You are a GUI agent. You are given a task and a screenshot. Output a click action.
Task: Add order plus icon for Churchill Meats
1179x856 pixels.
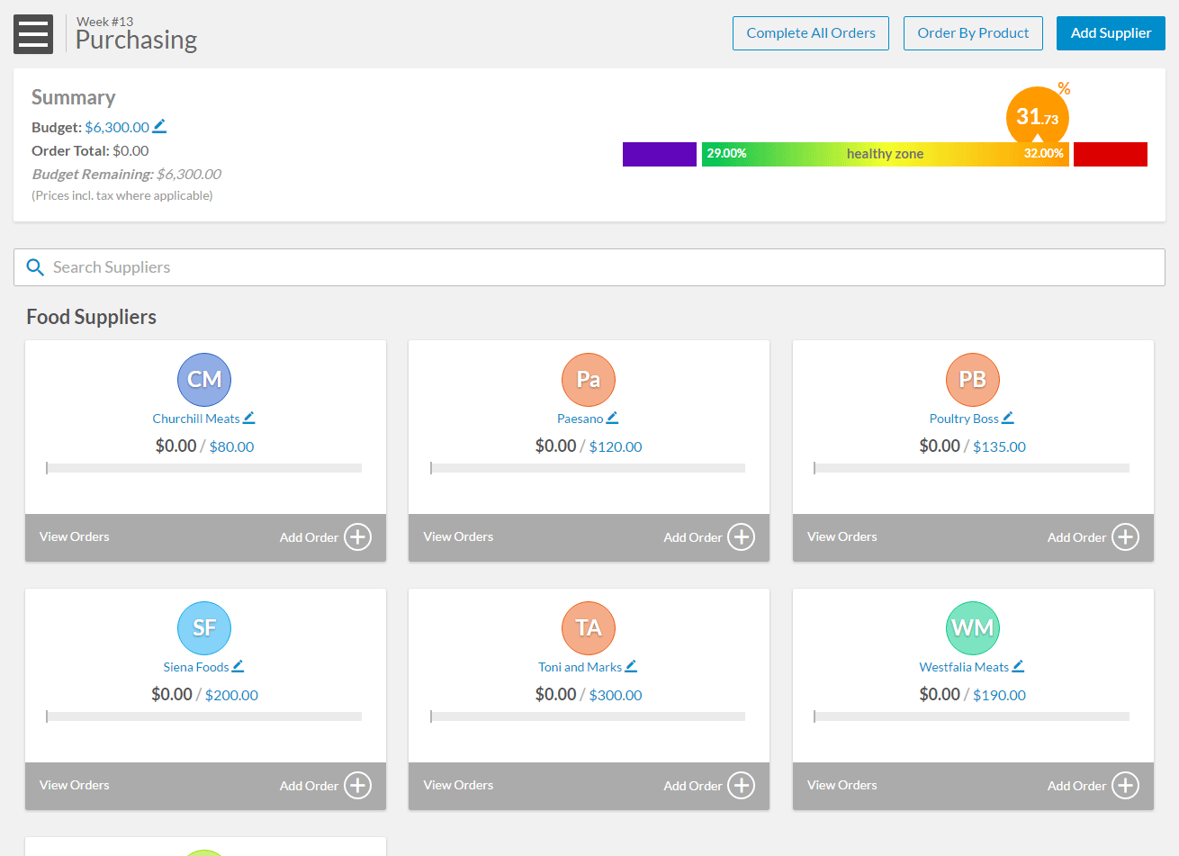tap(358, 537)
